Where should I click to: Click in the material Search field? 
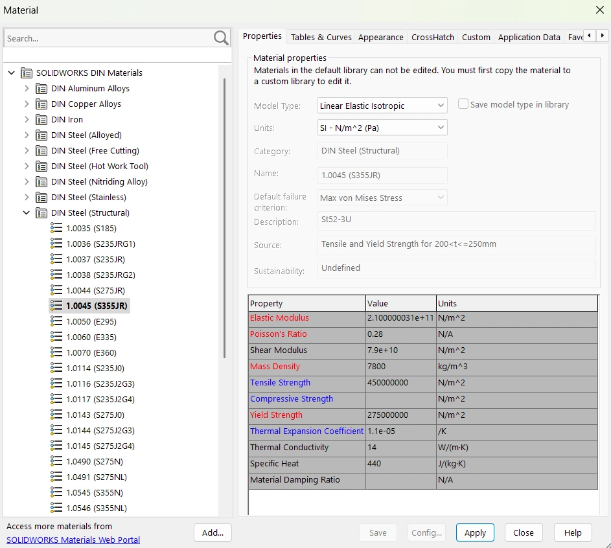click(108, 38)
